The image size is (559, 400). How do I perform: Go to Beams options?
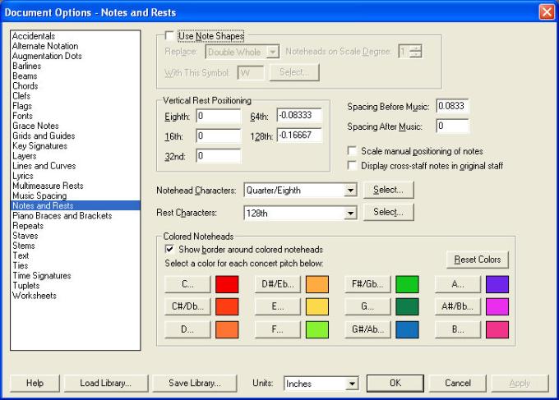pyautogui.click(x=25, y=76)
